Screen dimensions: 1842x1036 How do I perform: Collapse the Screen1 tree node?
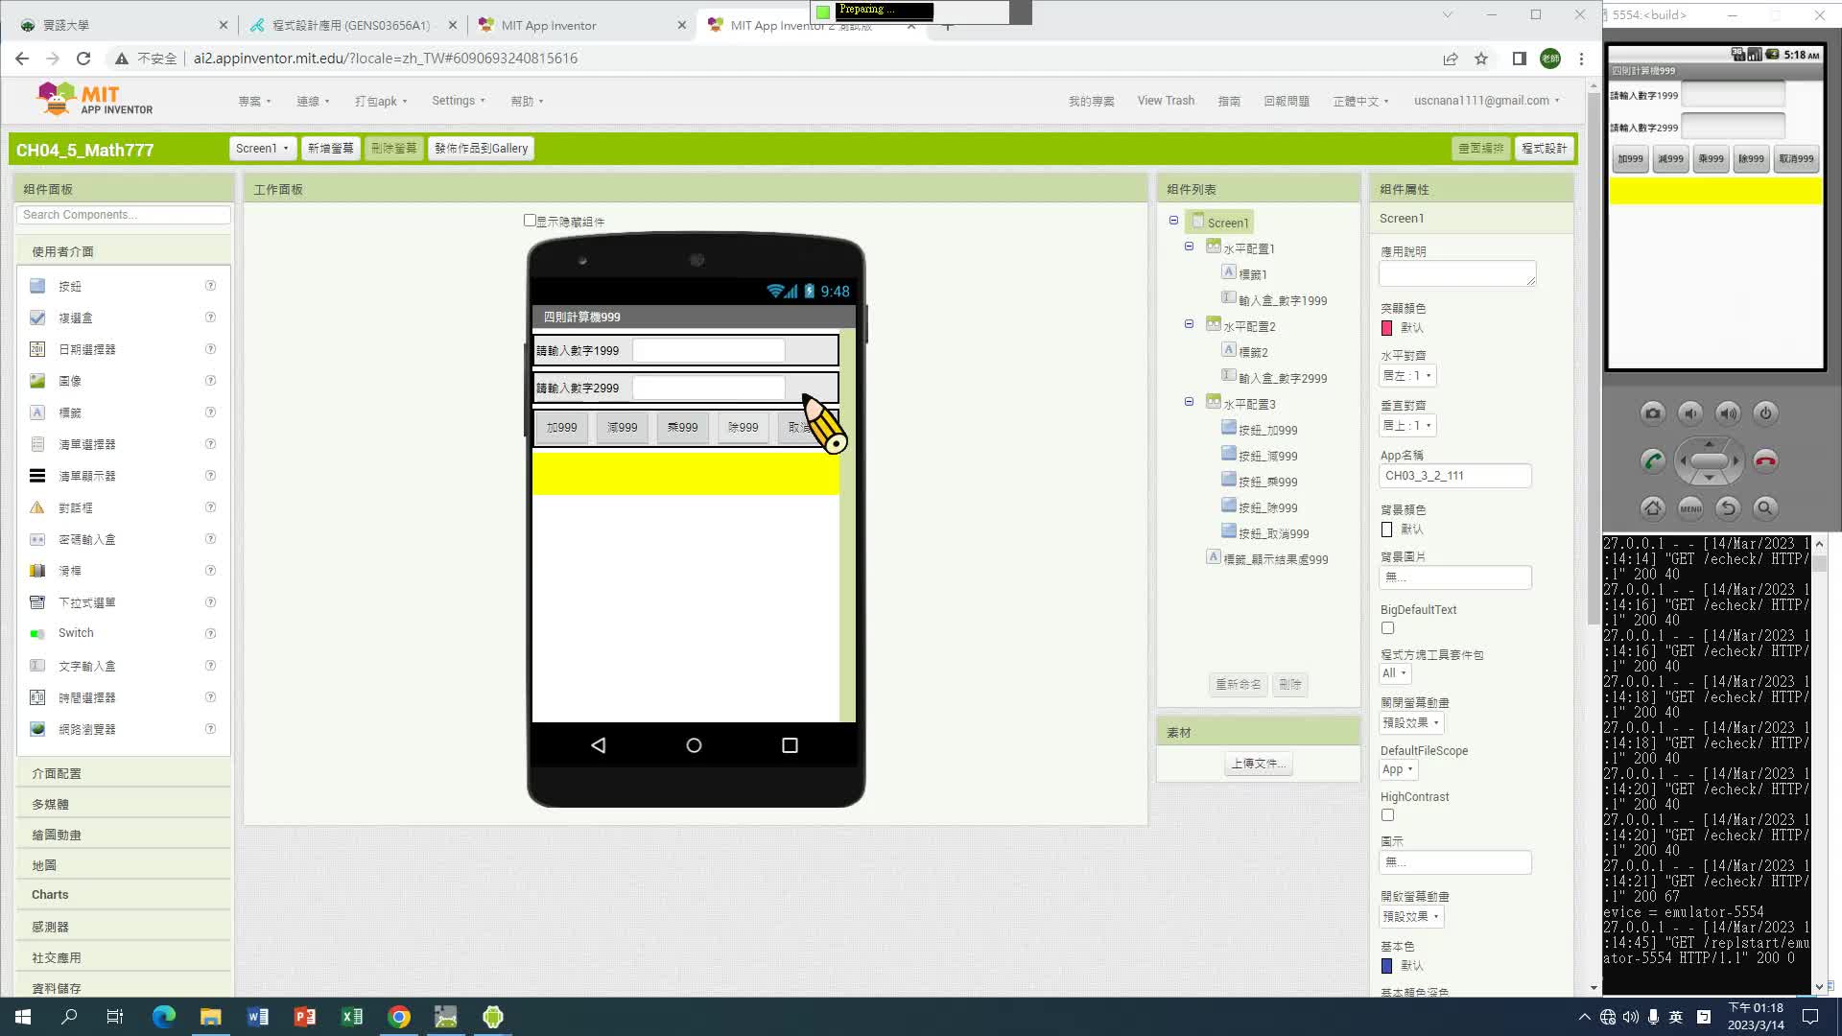[x=1173, y=221]
